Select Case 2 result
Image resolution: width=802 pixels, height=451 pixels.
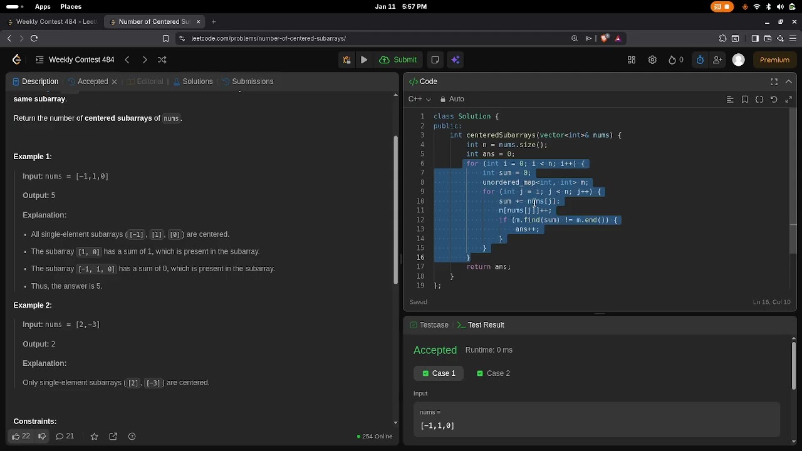tap(493, 373)
